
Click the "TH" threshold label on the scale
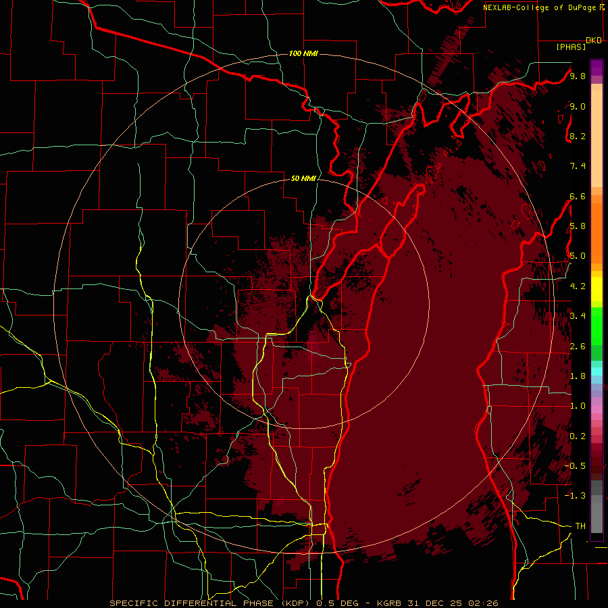click(x=580, y=526)
